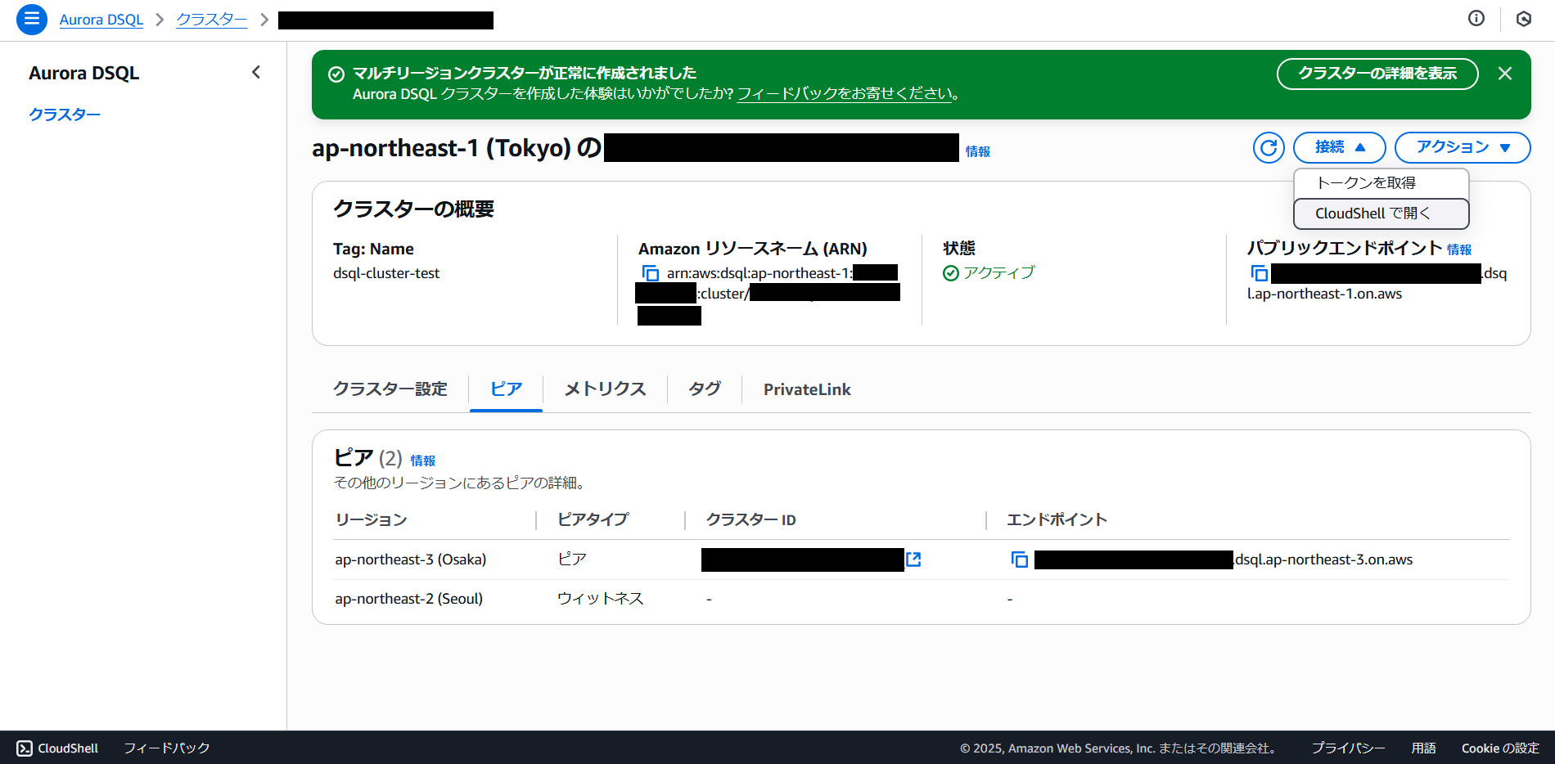
Task: Open Osaka peer cluster external link
Action: pos(913,560)
